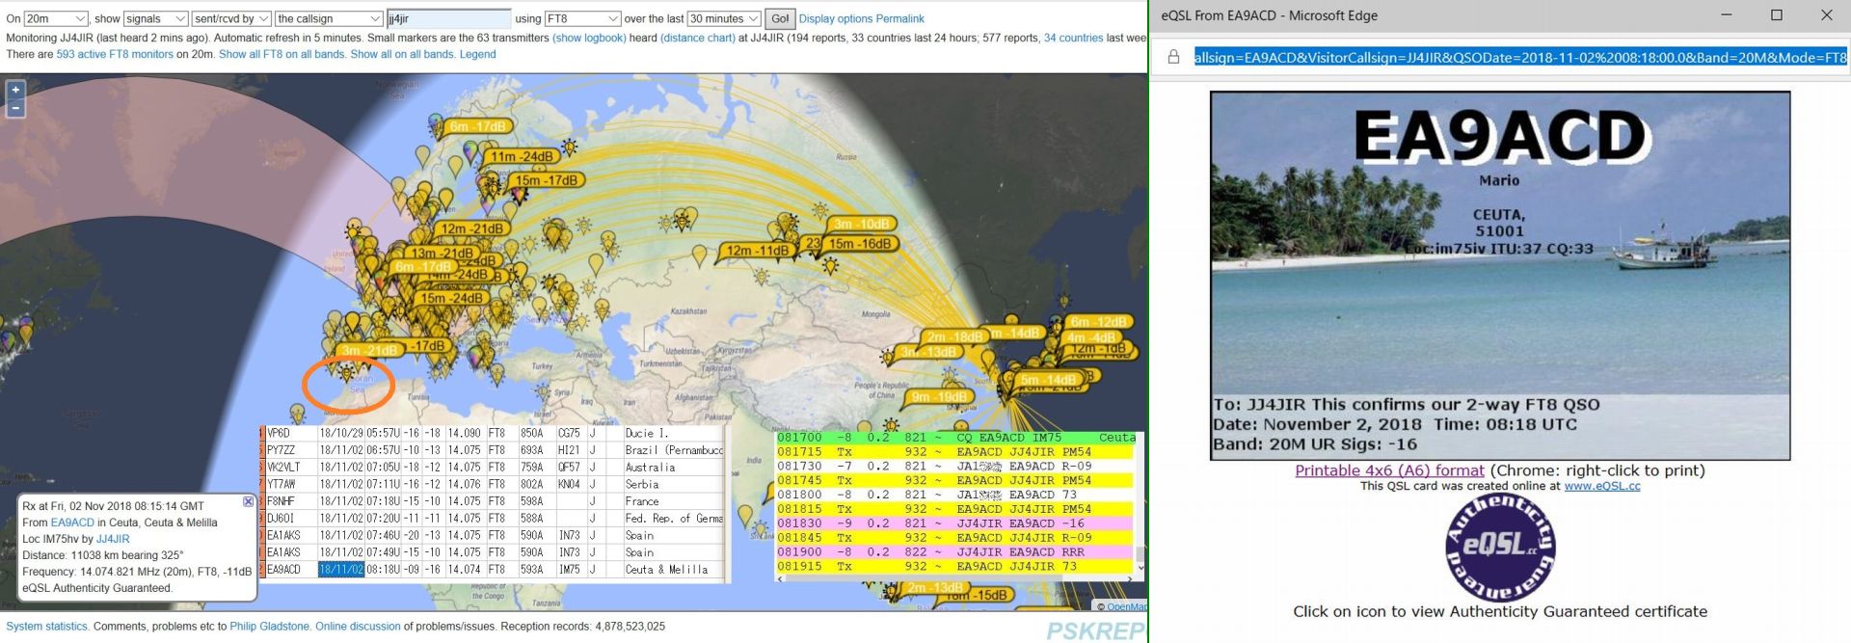Select the EA9ACD row in the logbook table
The width and height of the screenshot is (1851, 643).
tap(284, 570)
